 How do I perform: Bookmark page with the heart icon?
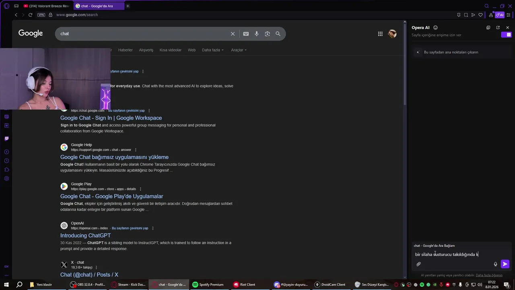480,15
